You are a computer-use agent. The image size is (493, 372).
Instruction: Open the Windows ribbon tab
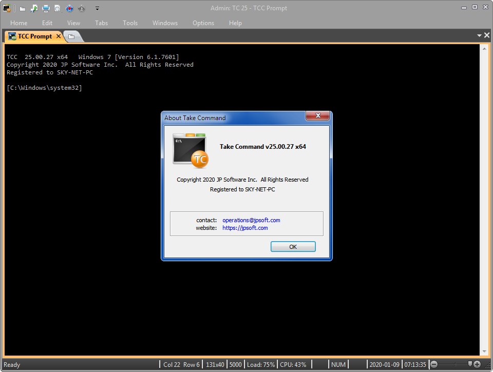(x=165, y=23)
